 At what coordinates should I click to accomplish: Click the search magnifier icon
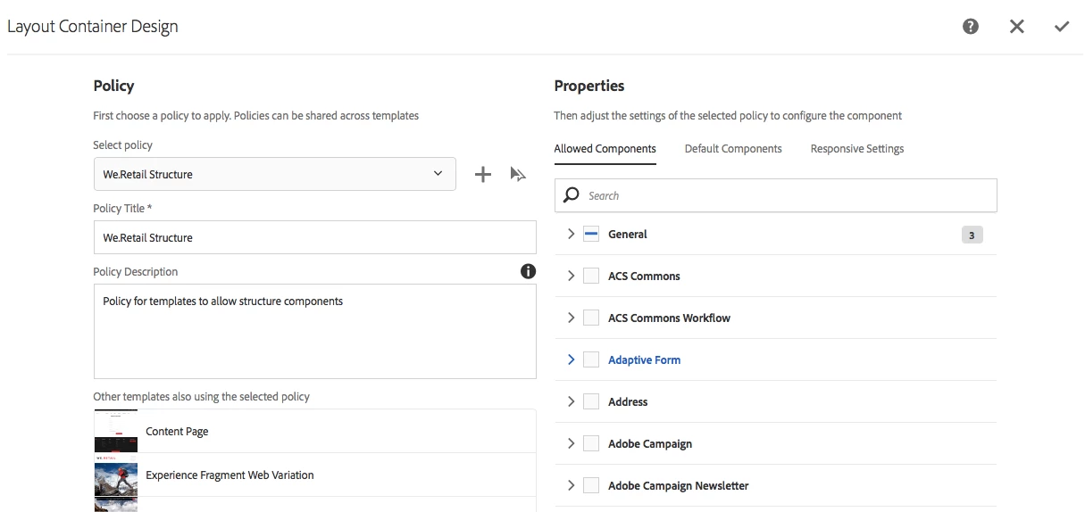(572, 195)
